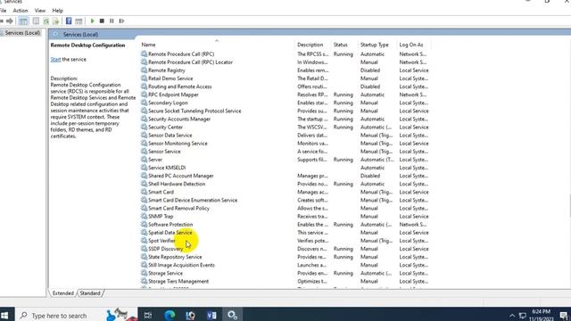Viewport: 571px width, 321px height.
Task: Click the gear icon beside Storage Service
Action: pyautogui.click(x=144, y=273)
